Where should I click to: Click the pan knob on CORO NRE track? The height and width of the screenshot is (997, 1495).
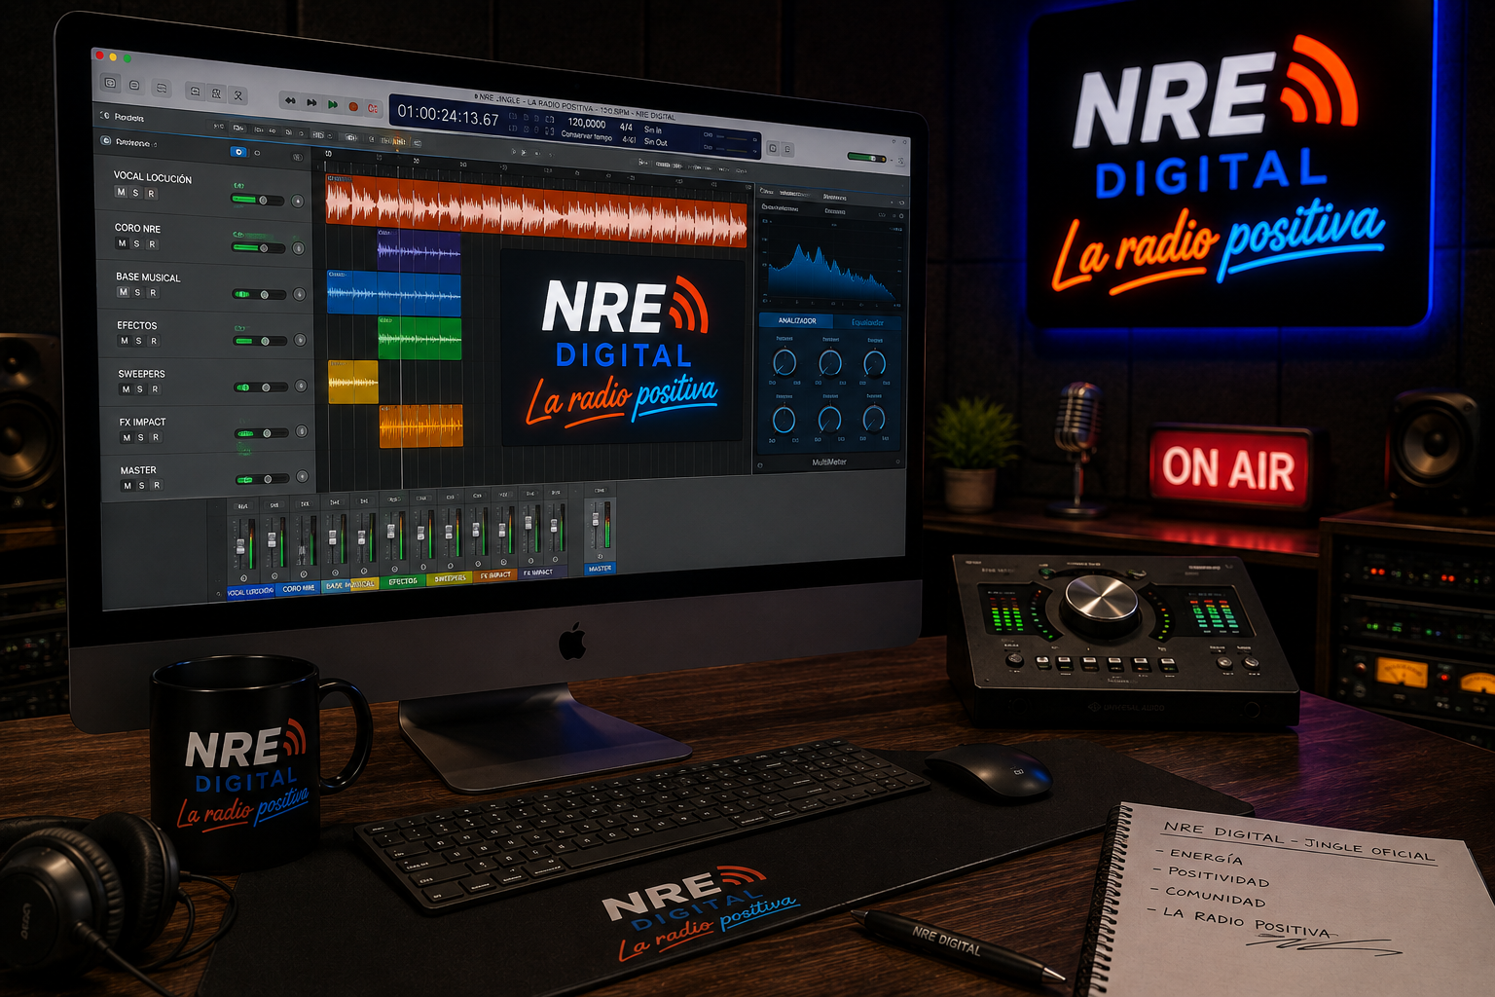tap(299, 248)
